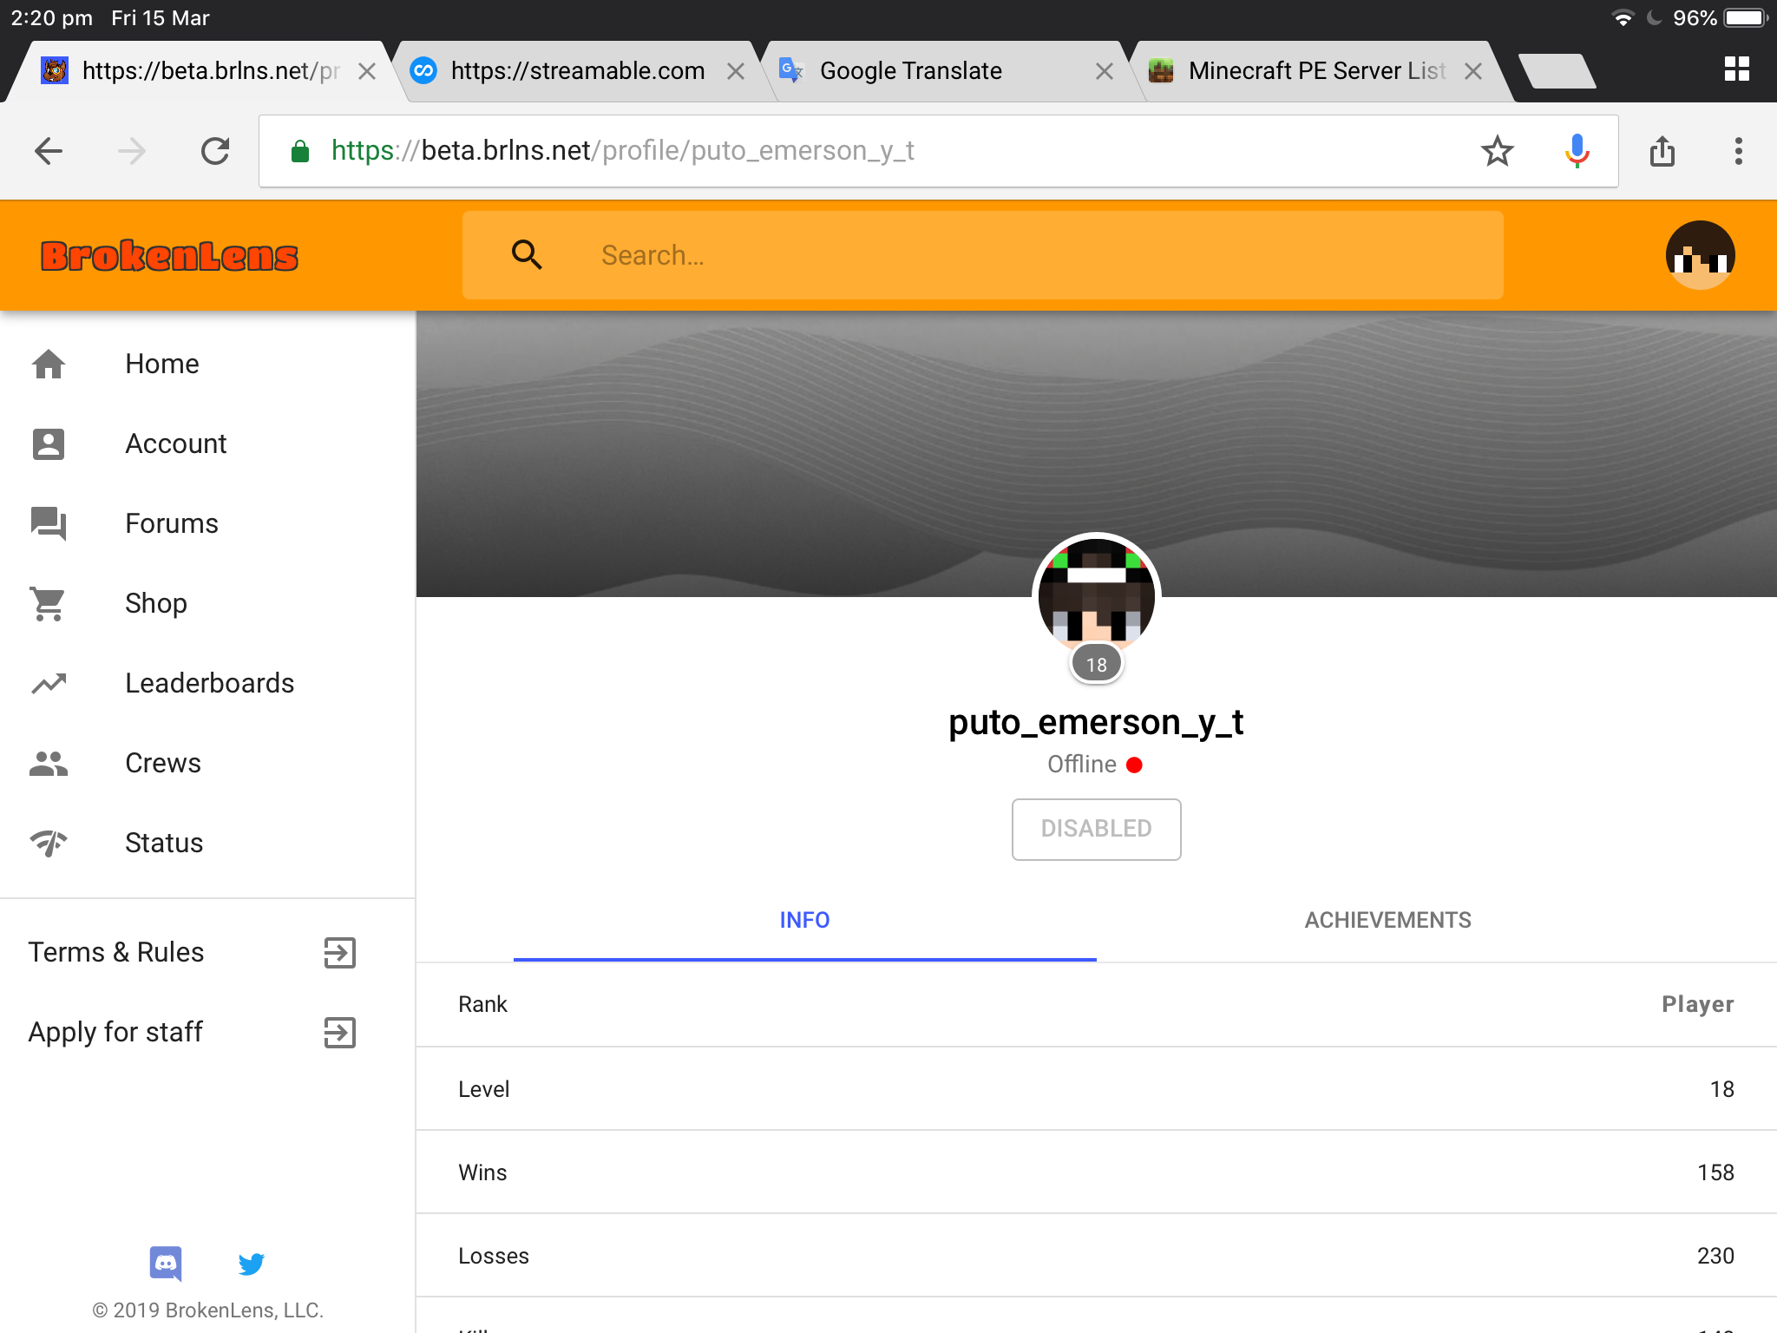The width and height of the screenshot is (1777, 1333).
Task: Open the Leaderboards trending icon
Action: tap(49, 683)
